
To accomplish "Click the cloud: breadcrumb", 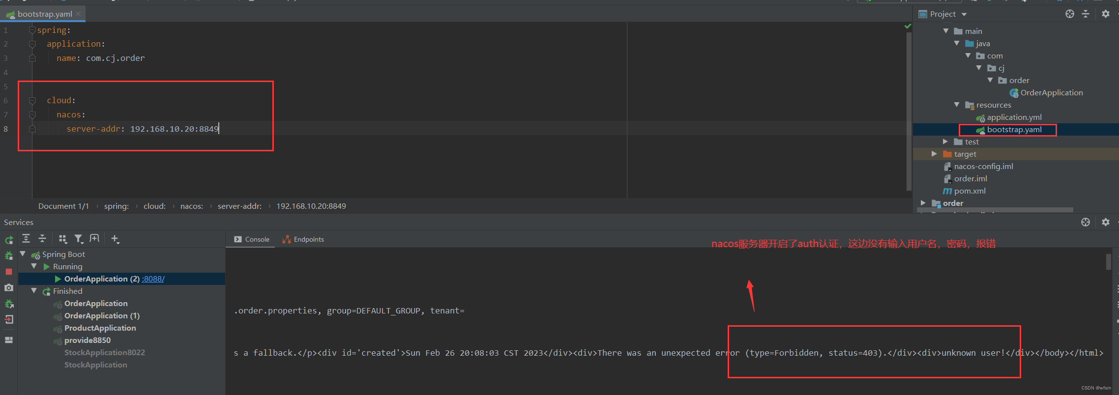I will (154, 206).
